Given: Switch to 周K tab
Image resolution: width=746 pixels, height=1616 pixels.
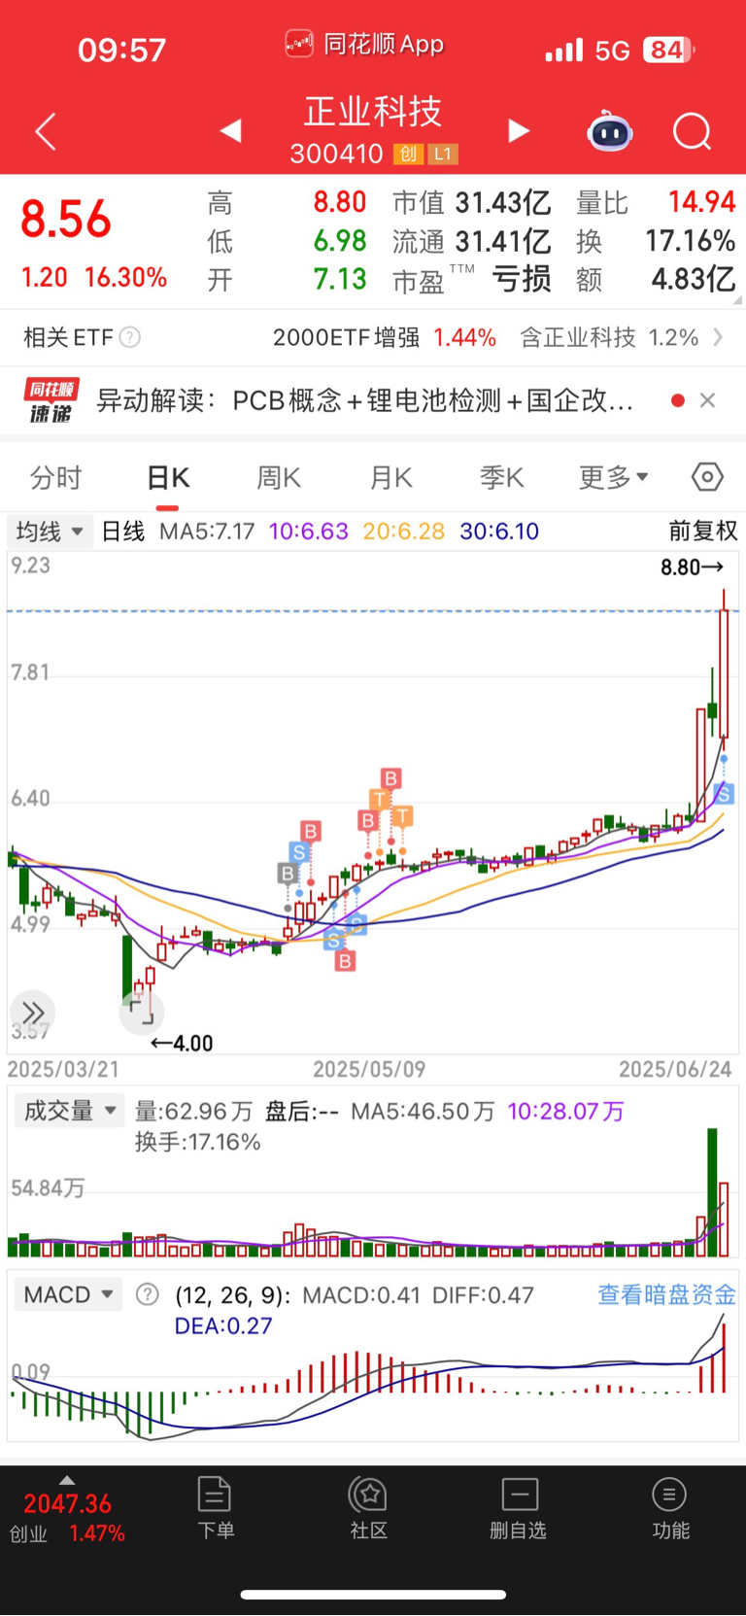Looking at the screenshot, I should click(279, 477).
